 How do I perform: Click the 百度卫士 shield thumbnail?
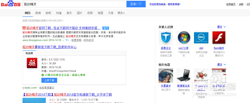tap(166, 38)
